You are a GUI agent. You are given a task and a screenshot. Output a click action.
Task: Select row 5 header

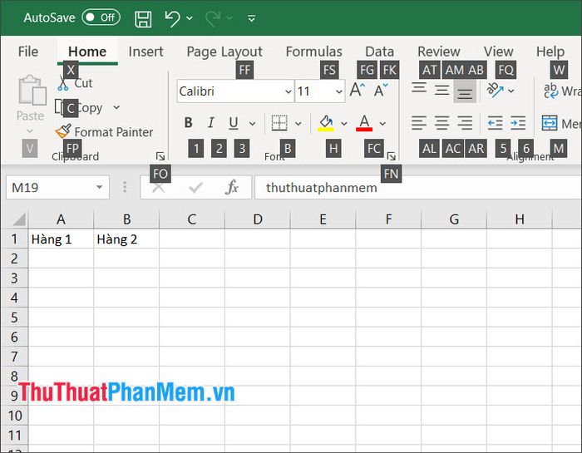tap(14, 318)
